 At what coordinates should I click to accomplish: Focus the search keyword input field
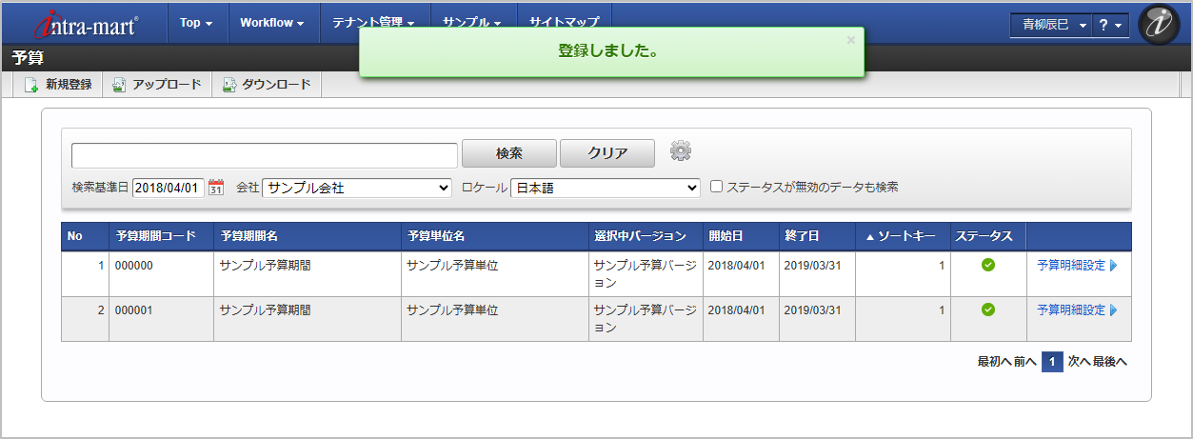click(x=265, y=155)
